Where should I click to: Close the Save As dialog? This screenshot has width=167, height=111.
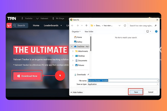tap(157, 20)
